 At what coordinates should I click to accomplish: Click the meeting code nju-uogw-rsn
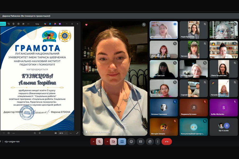pos(12,142)
